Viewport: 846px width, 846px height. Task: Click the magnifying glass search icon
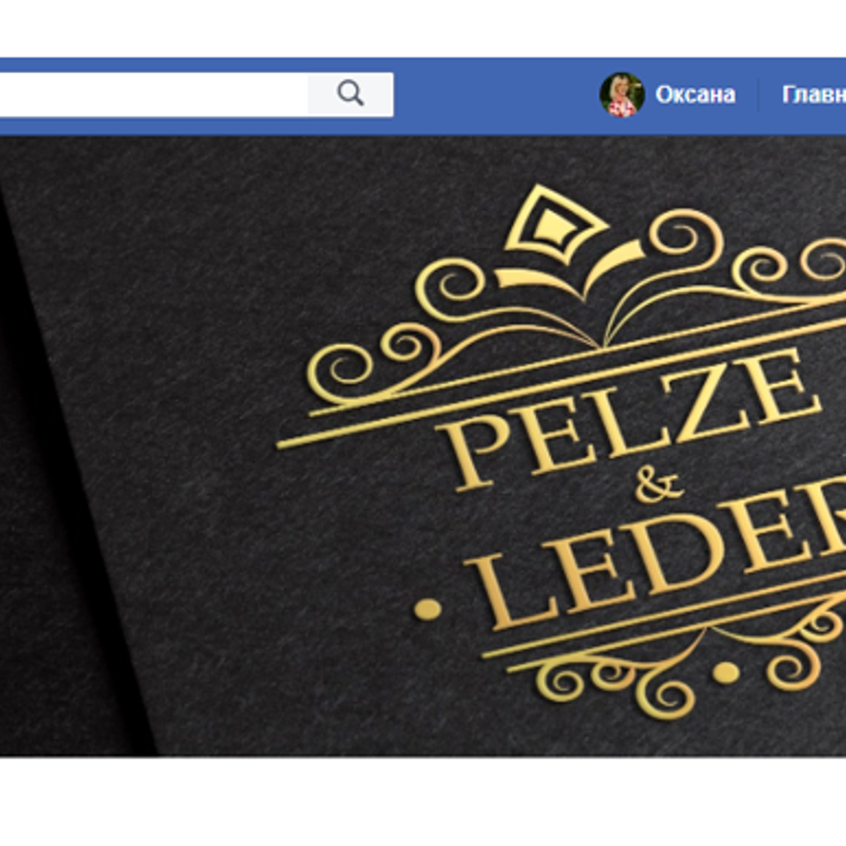[350, 94]
